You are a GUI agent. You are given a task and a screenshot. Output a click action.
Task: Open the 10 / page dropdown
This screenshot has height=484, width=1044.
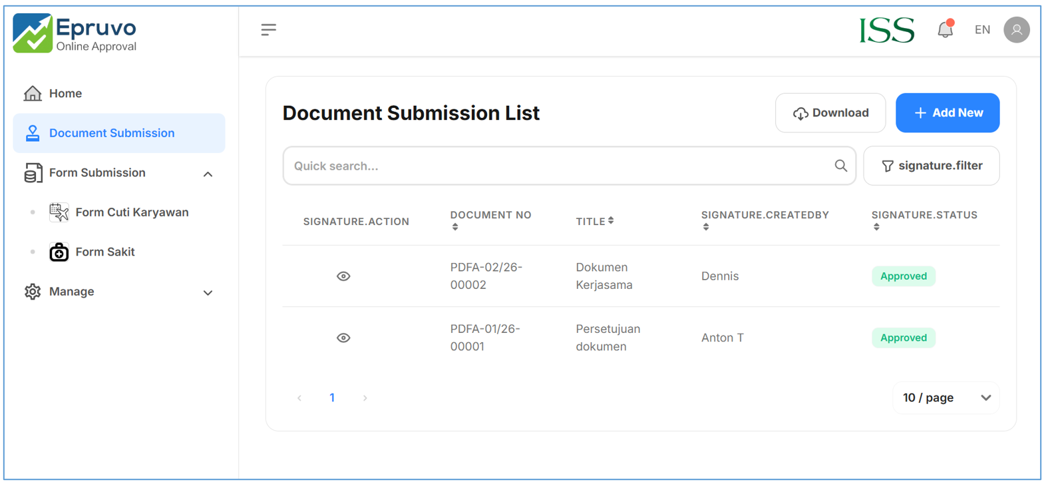point(946,397)
